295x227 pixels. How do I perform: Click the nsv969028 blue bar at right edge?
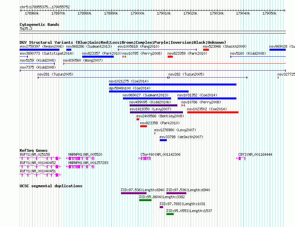(x=277, y=50)
